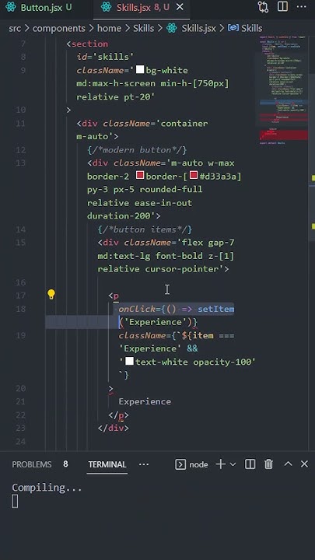Create a new terminal with plus
This screenshot has width=315, height=560.
pos(221,464)
